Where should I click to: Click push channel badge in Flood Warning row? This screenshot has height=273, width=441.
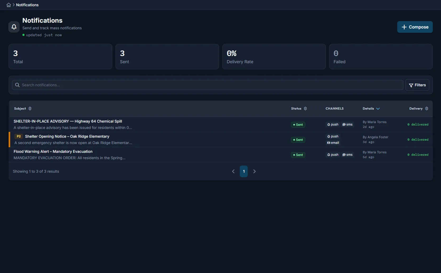point(333,155)
